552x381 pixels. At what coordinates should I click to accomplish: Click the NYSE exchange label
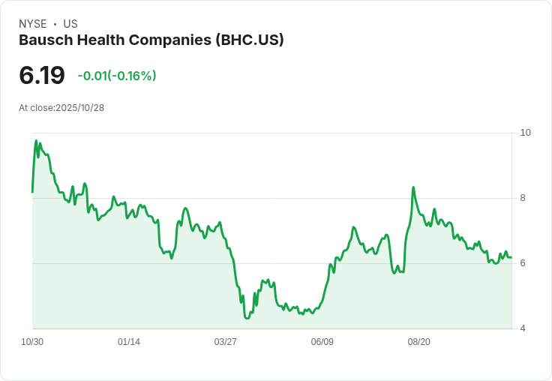pos(32,24)
